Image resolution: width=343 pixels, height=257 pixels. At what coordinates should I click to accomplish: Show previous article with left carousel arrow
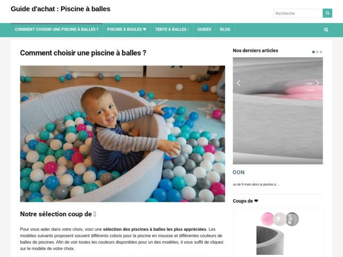pos(238,83)
